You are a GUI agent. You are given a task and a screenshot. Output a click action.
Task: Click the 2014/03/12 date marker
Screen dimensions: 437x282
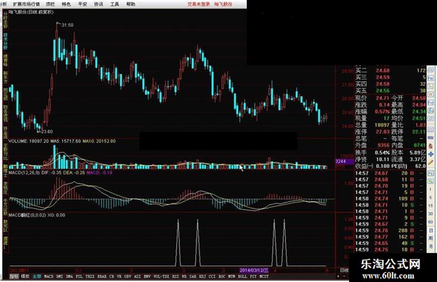pyautogui.click(x=254, y=270)
